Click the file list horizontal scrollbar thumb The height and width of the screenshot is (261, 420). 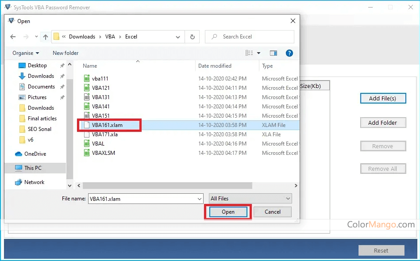pos(167,185)
